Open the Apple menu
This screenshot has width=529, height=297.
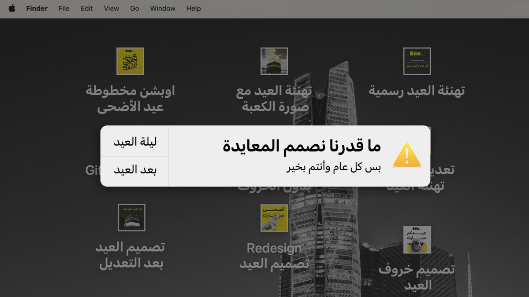tap(12, 8)
